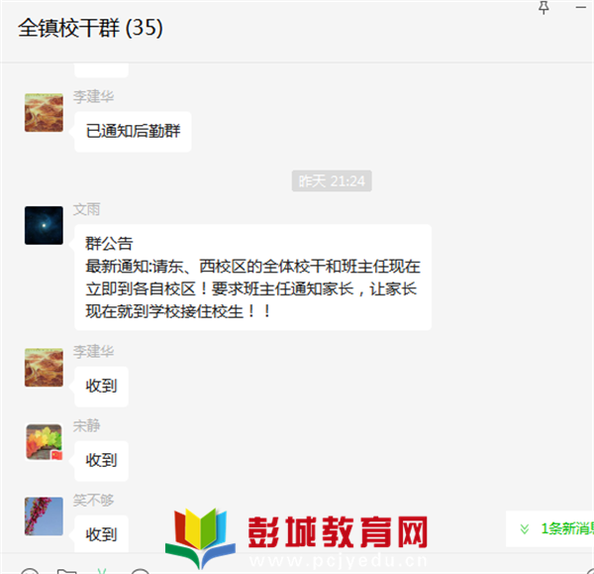Open chat history bubble icon
Viewport: 594px width, 574px height.
click(x=141, y=571)
